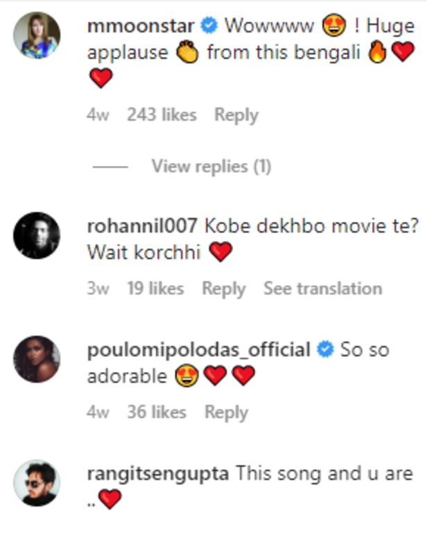Open rangitsengupta username link

tap(158, 474)
